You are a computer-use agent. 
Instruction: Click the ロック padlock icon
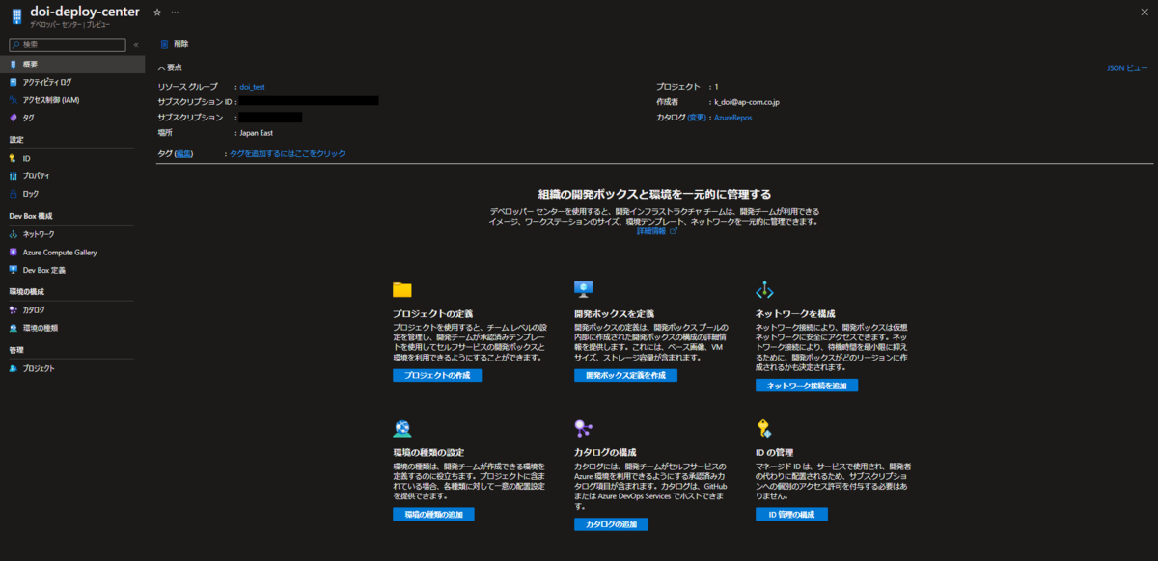(14, 194)
